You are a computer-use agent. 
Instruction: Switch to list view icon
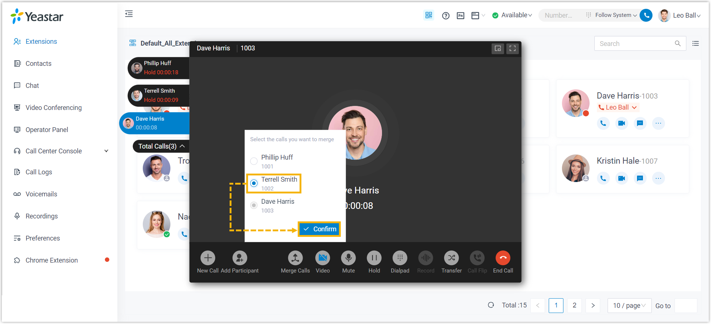click(696, 43)
